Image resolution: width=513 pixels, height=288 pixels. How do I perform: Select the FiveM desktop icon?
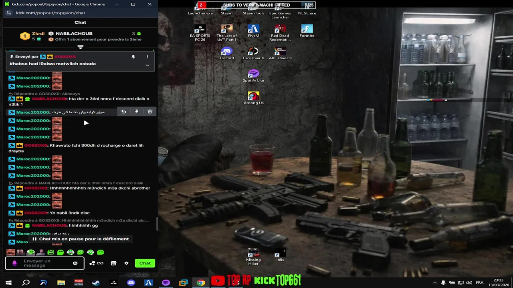[x=253, y=31]
